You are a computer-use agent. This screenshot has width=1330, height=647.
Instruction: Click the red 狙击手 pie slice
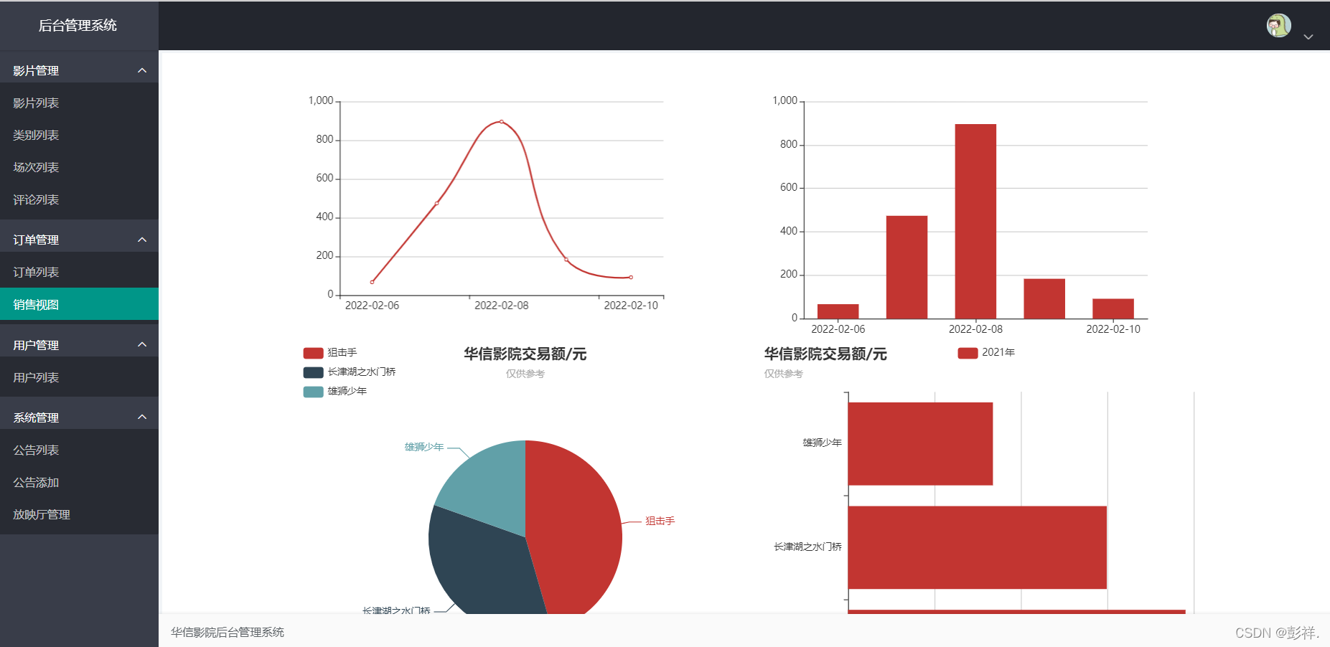coord(574,529)
